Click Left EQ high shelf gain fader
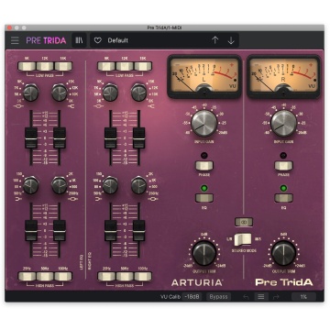This screenshot has height=330, width=330. point(60,137)
